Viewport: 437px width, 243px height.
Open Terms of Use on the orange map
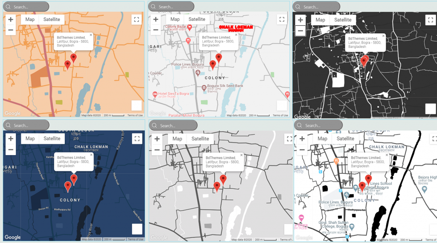pyautogui.click(x=135, y=115)
